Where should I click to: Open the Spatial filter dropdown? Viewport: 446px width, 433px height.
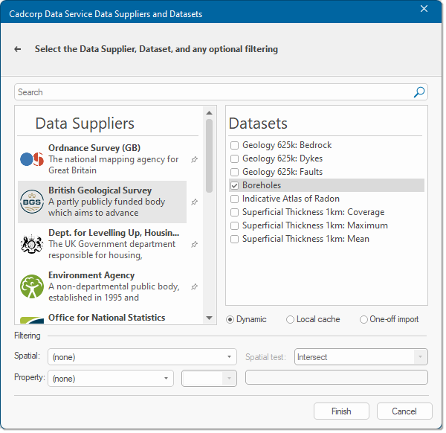142,357
